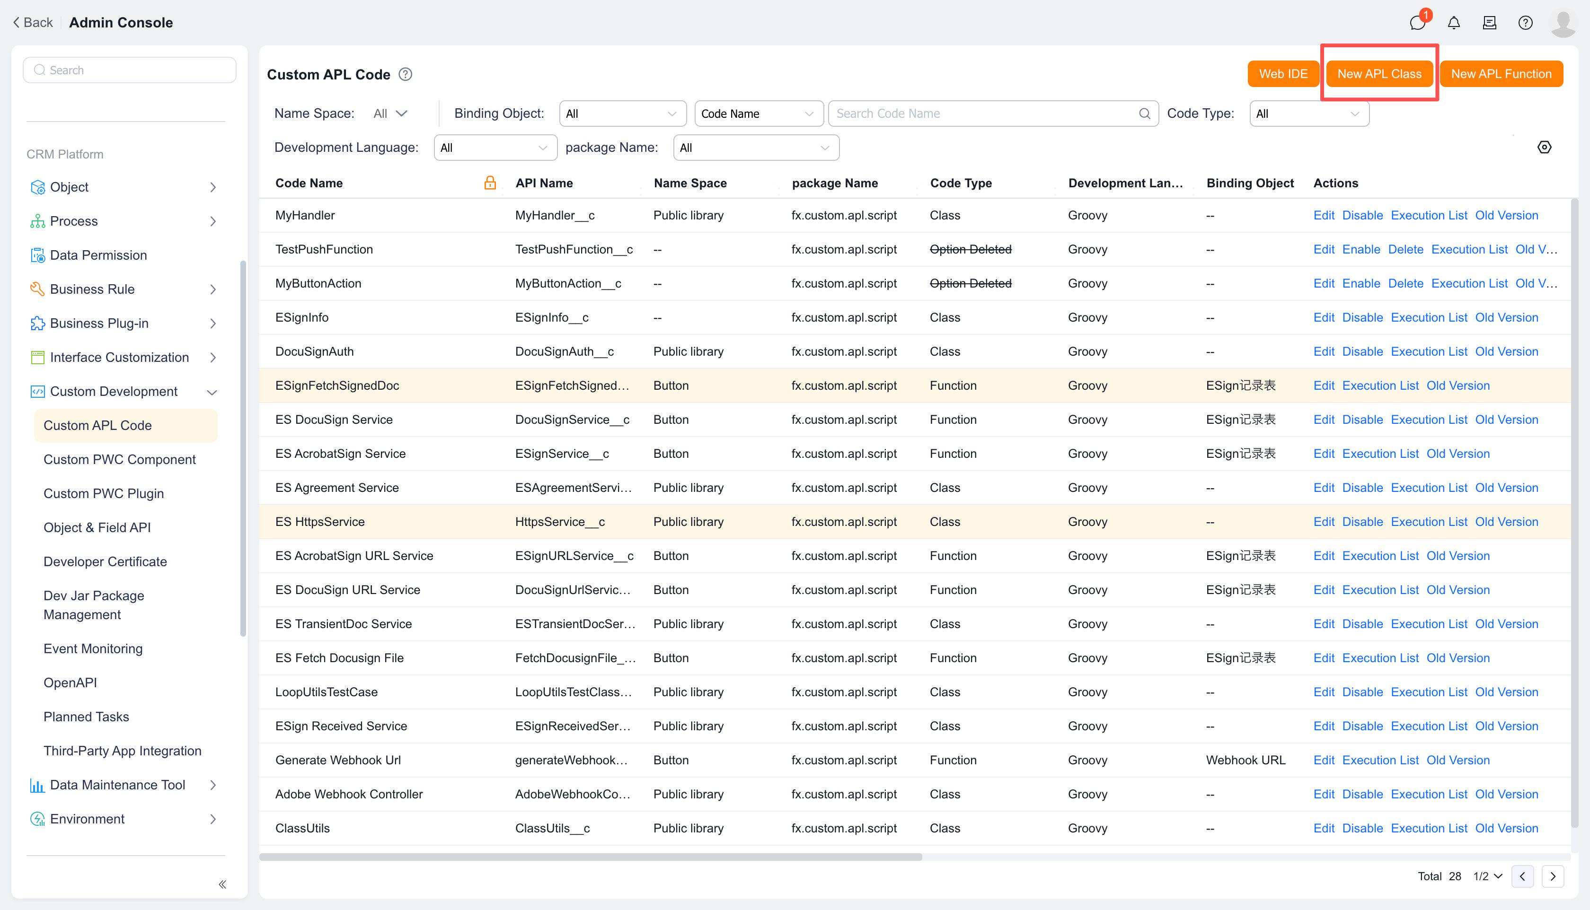Open Custom PWC Component menu item
This screenshot has height=910, width=1590.
point(119,459)
